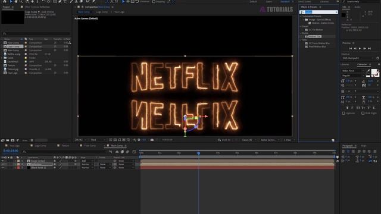This screenshot has height=214, width=381.
Task: Click the eyedropper in Character panel
Action: tap(368, 71)
